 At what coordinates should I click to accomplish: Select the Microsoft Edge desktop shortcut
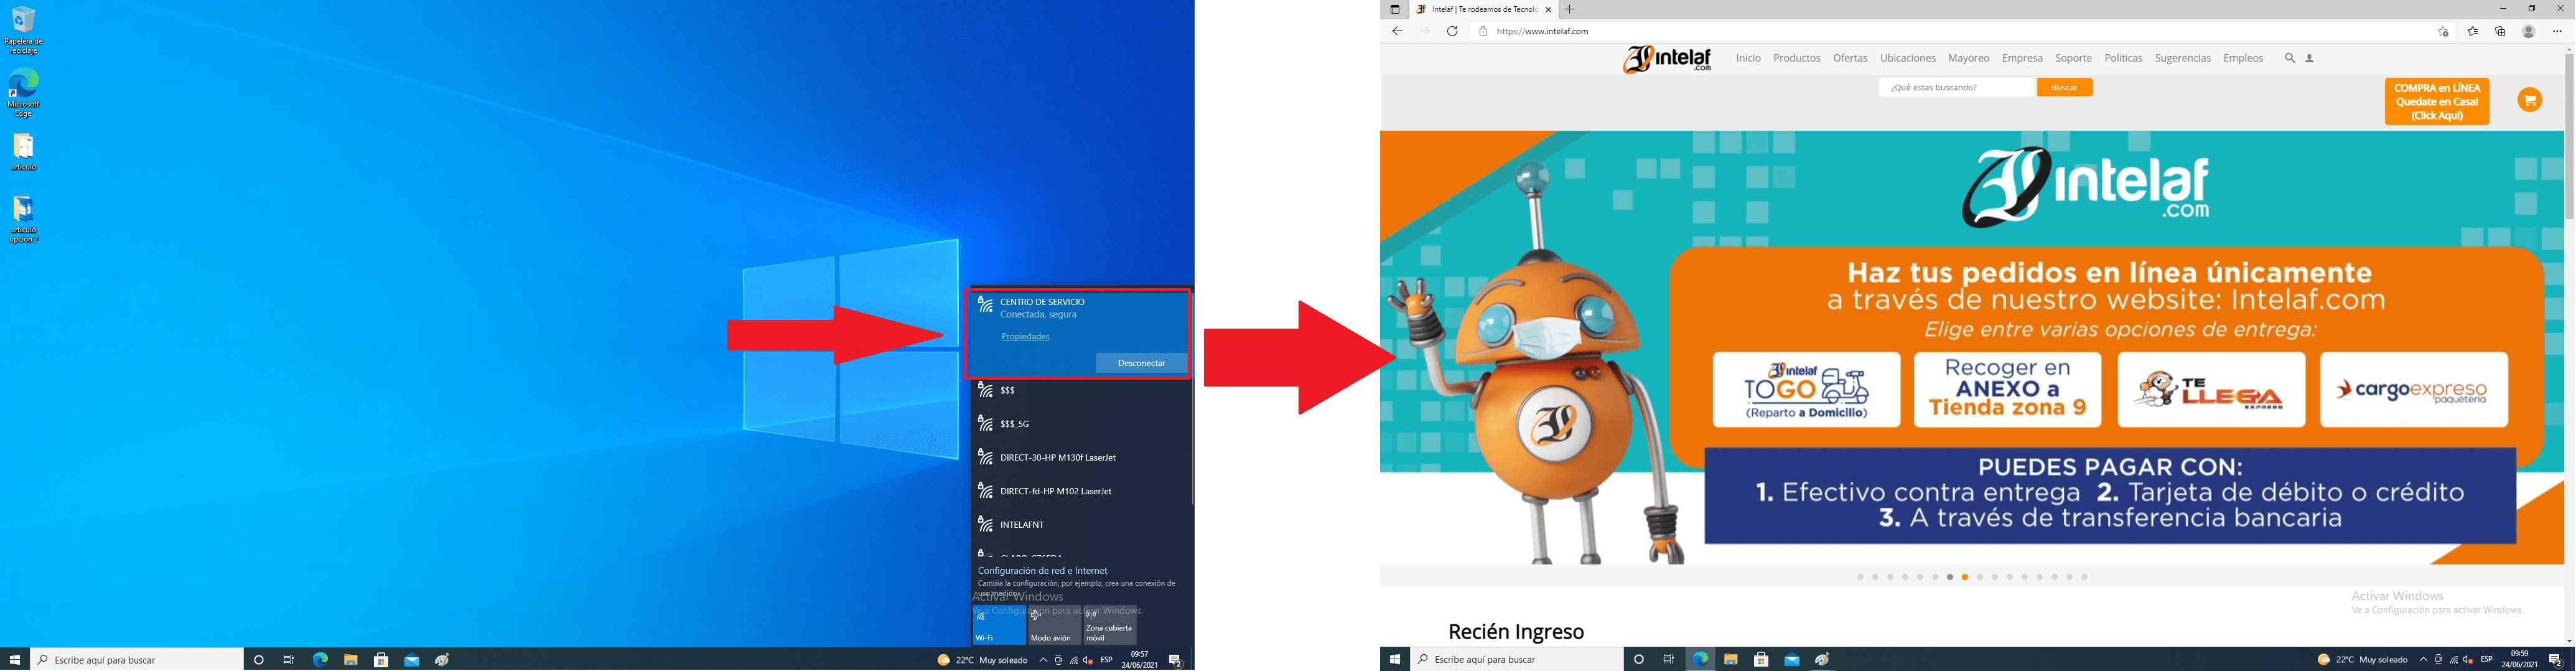[23, 93]
